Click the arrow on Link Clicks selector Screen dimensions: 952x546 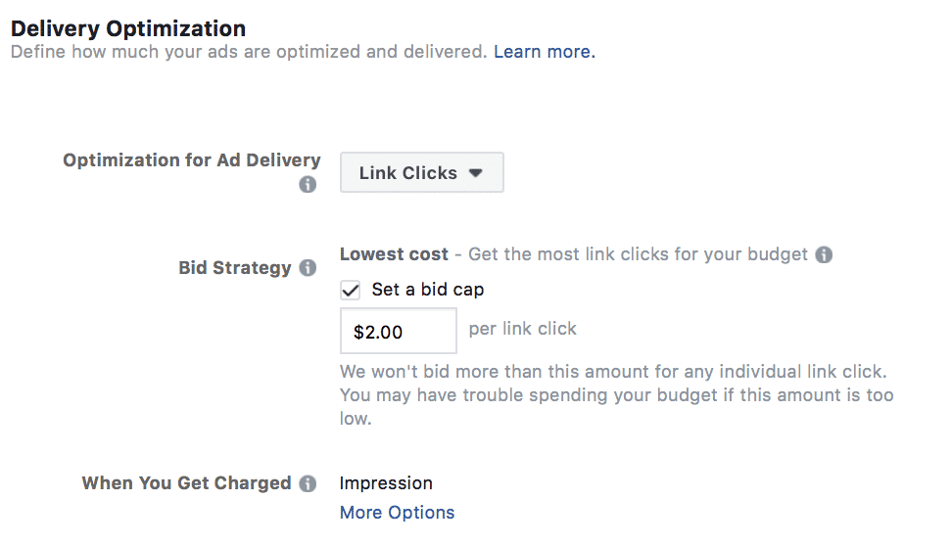pos(476,173)
